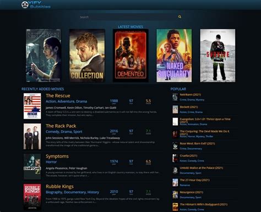Click The Rescue poster thumbnail
Viewport: 261px width, 212px height.
click(32, 106)
